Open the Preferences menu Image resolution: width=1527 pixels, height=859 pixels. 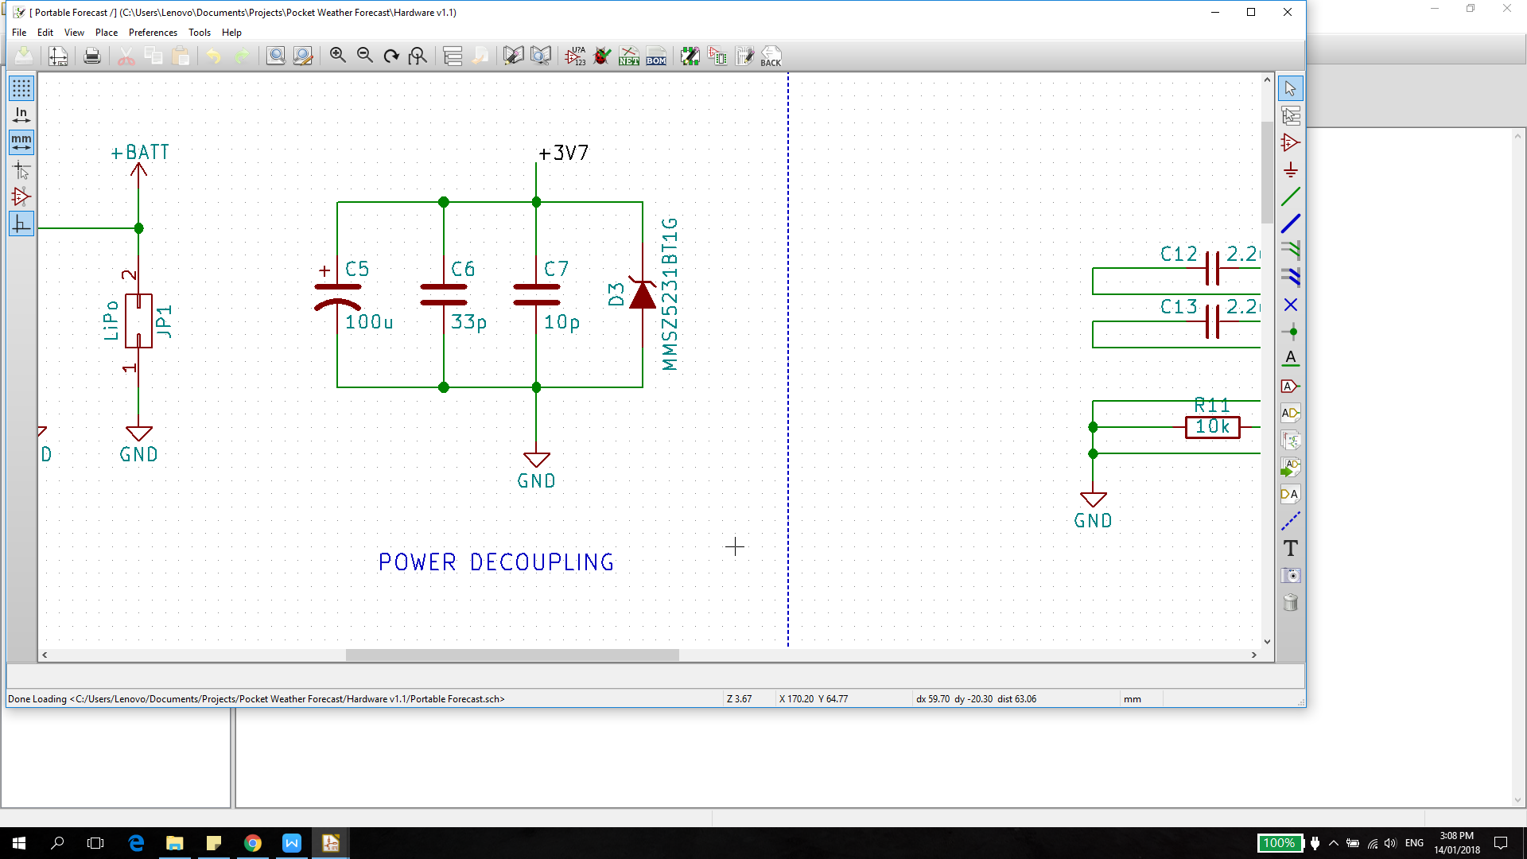(x=153, y=33)
